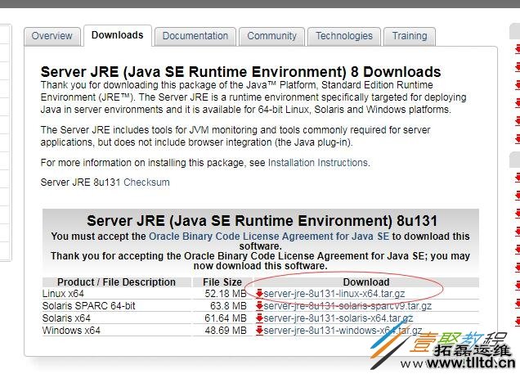Switch to the Documentation tab

coord(195,36)
